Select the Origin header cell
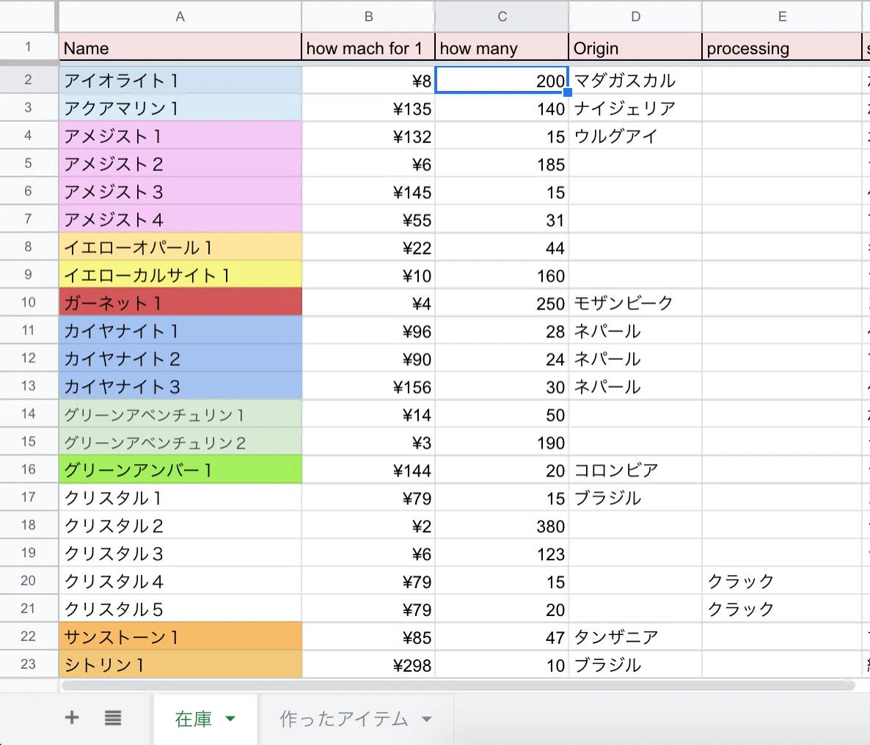 (635, 48)
